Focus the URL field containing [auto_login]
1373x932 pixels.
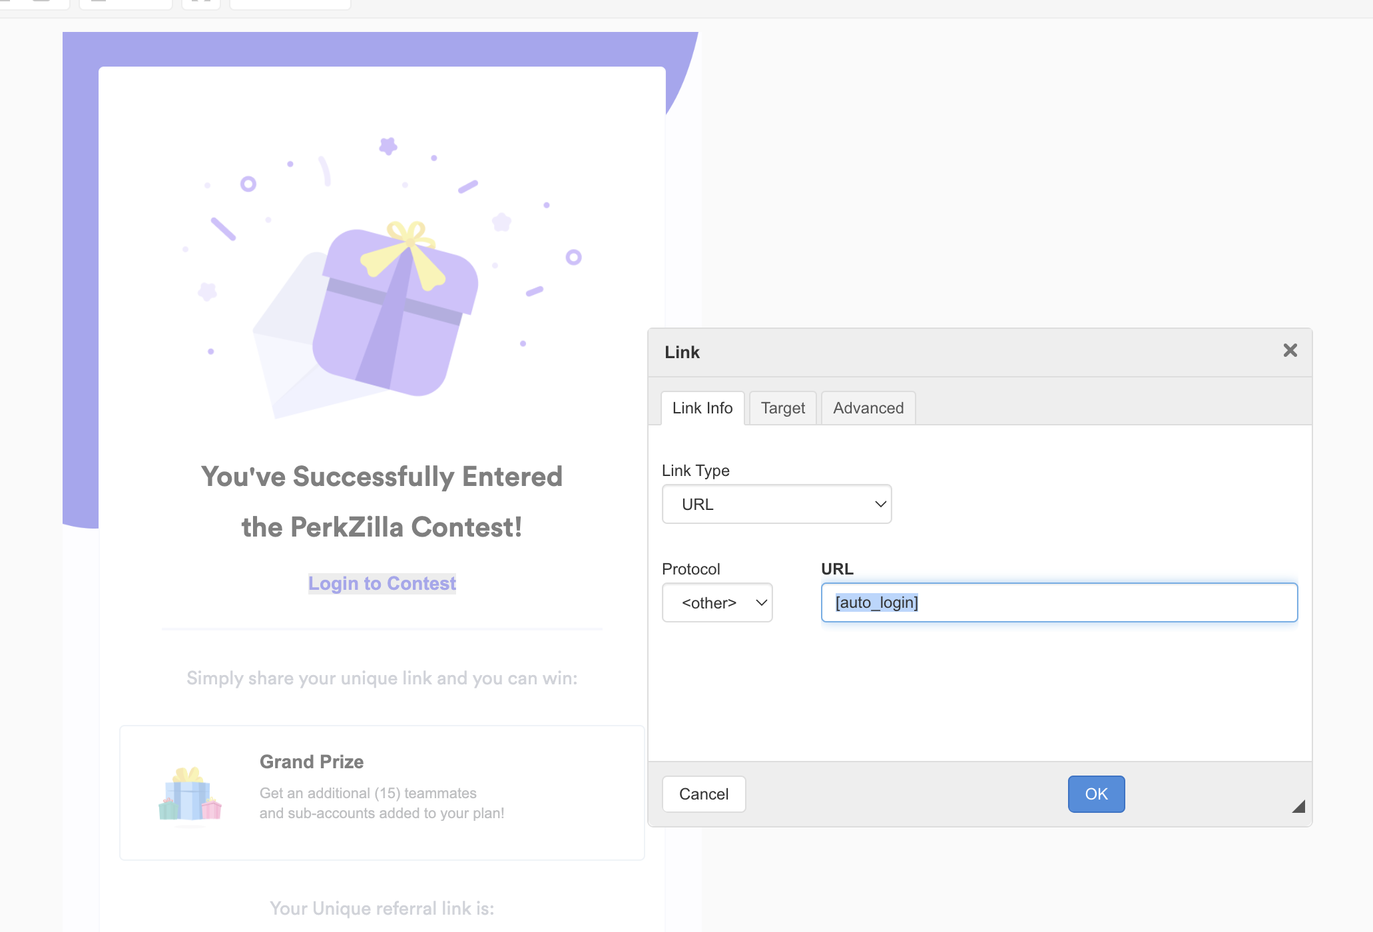(x=1059, y=602)
